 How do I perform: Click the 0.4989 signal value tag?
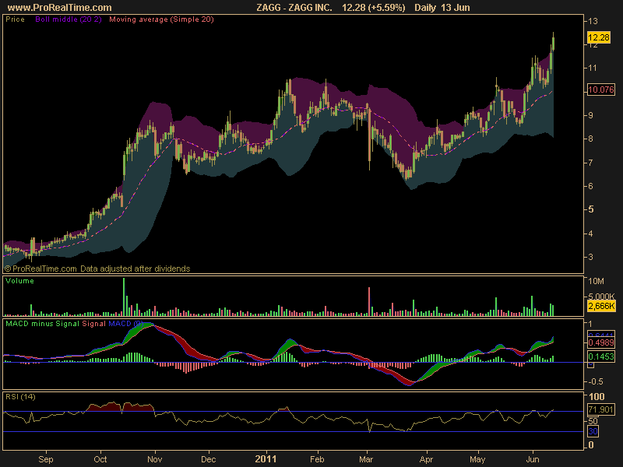coord(600,342)
